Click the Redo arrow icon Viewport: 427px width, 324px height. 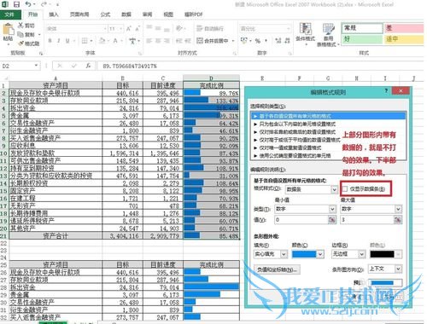pyautogui.click(x=44, y=4)
